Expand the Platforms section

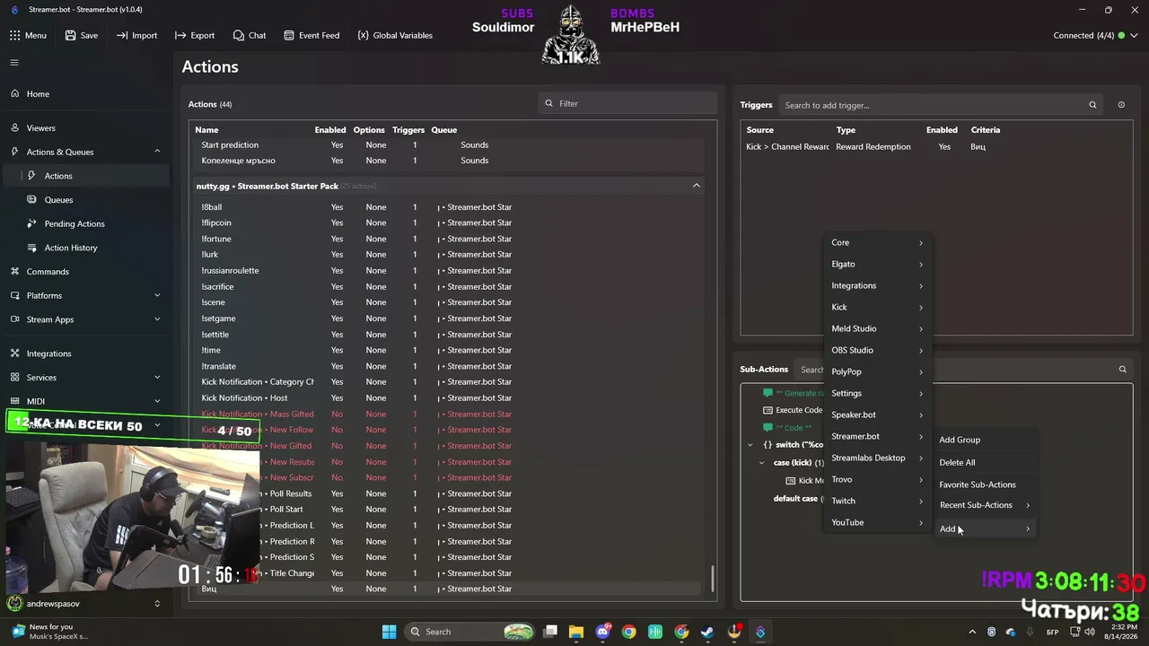click(x=157, y=295)
